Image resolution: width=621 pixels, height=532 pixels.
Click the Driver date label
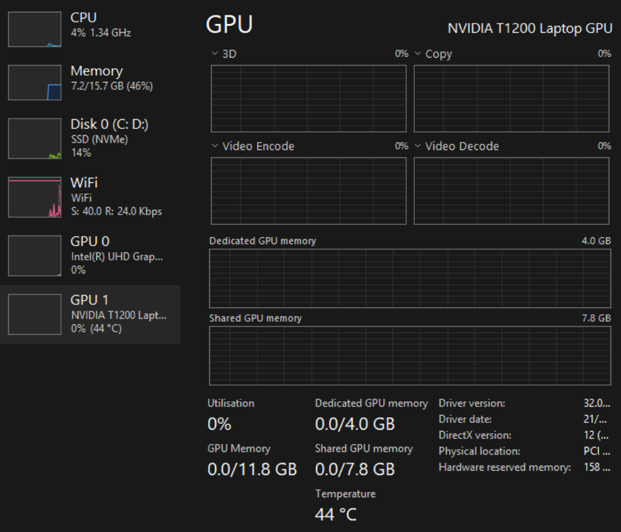465,419
